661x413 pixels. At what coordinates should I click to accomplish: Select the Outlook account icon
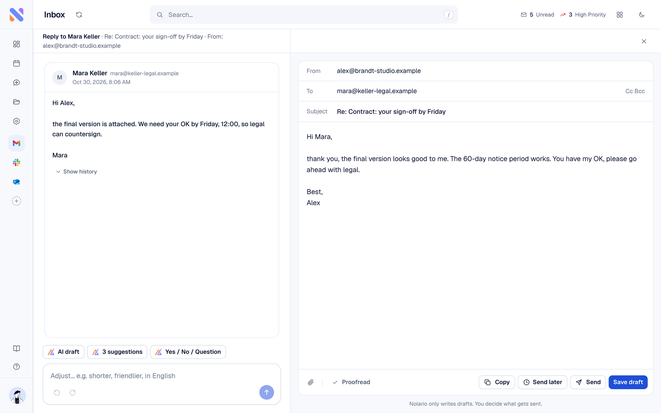[17, 182]
